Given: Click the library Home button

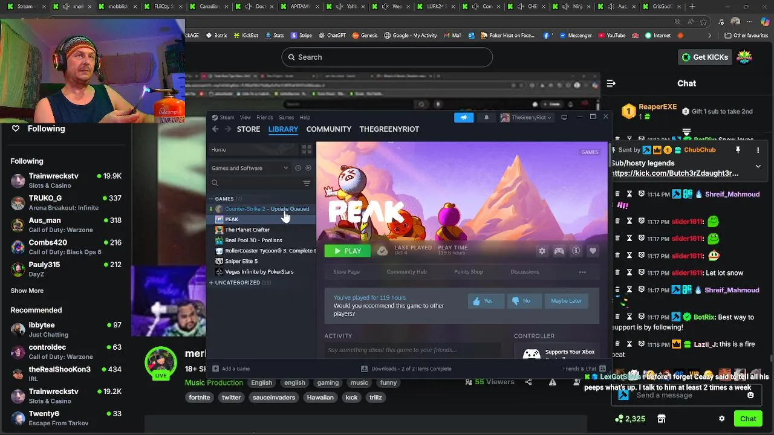Looking at the screenshot, I should point(254,149).
